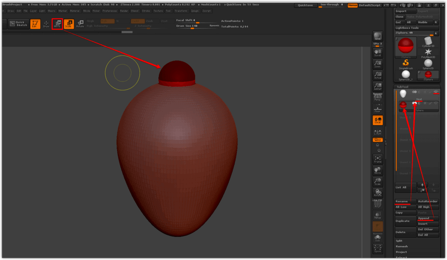The height and width of the screenshot is (260, 447).
Task: Expand the Remesh section
Action: pyautogui.click(x=402, y=246)
